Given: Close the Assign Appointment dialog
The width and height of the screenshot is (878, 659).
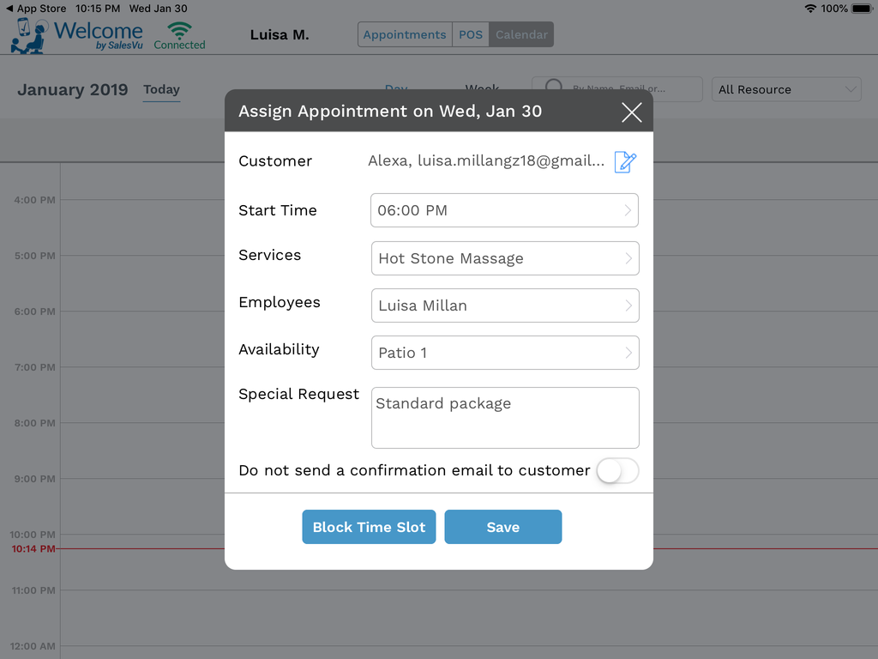Looking at the screenshot, I should click(x=631, y=112).
